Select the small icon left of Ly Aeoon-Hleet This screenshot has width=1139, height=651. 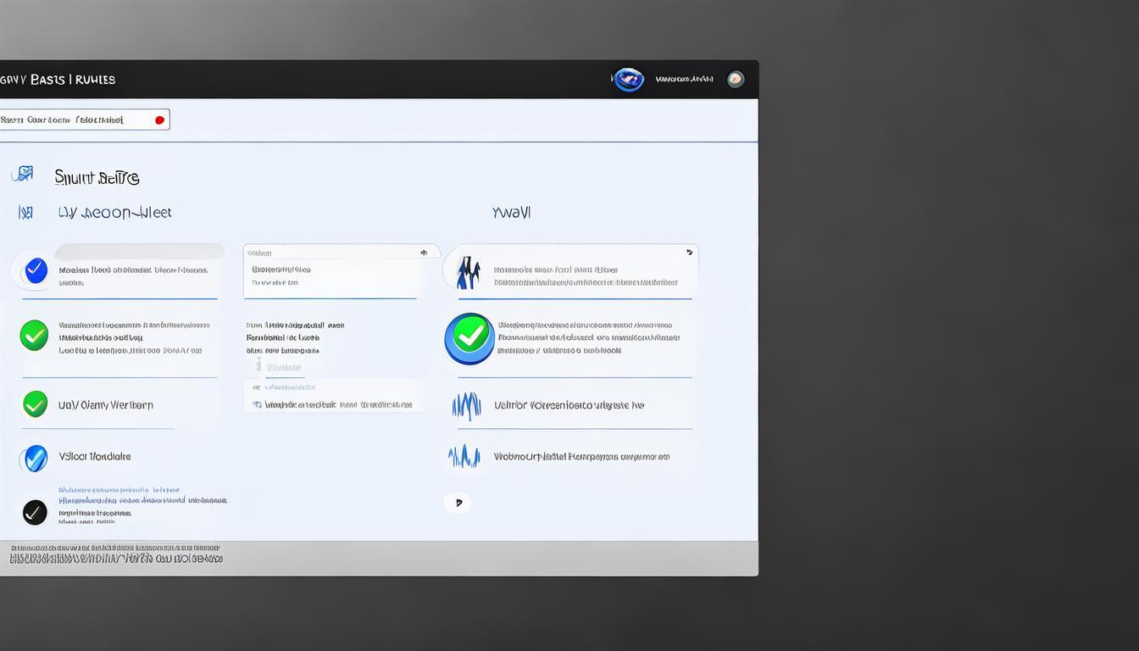point(25,212)
